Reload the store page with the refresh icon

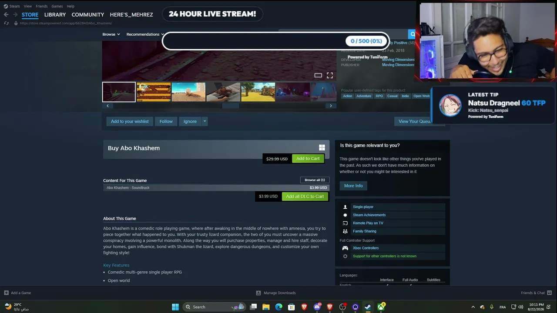pyautogui.click(x=7, y=23)
